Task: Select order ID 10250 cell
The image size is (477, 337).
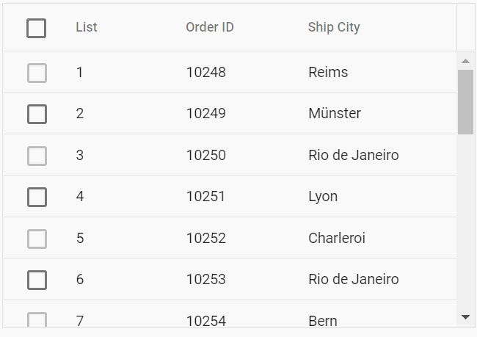Action: point(205,156)
